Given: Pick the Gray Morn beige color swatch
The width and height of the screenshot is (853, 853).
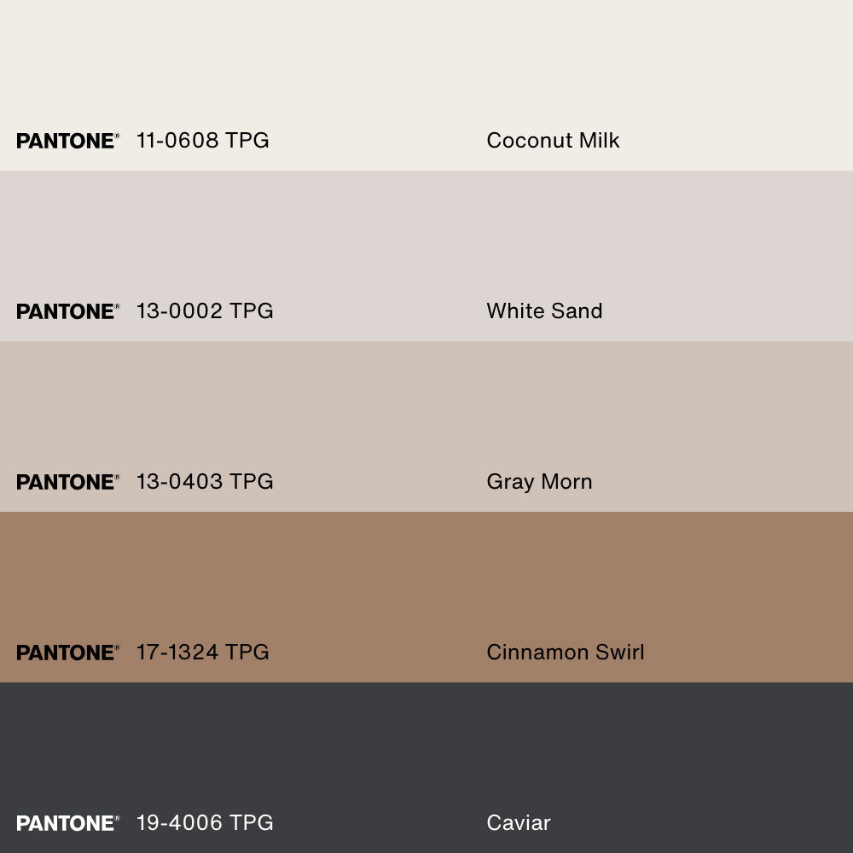Looking at the screenshot, I should coord(426,409).
